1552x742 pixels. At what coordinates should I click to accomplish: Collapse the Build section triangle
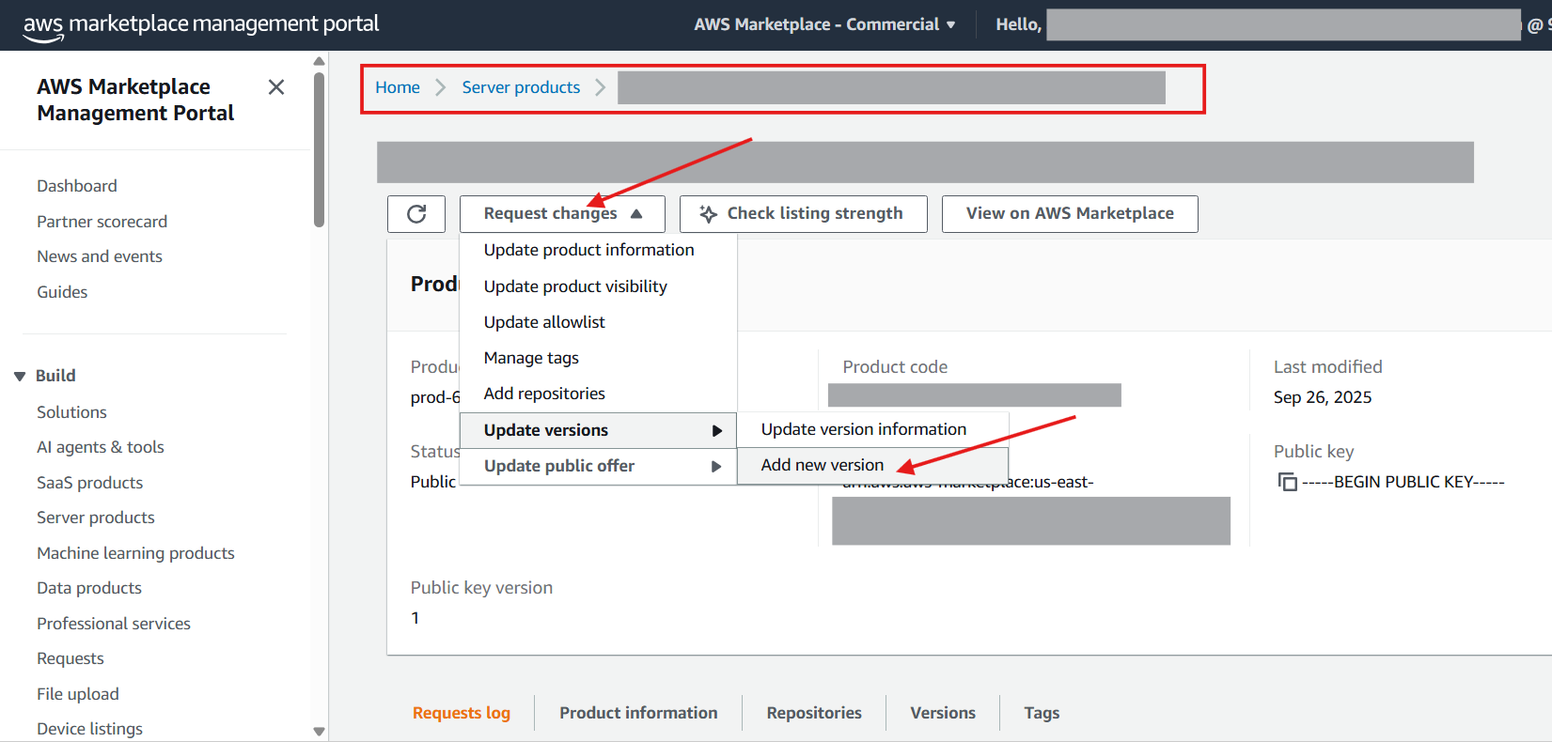(20, 377)
